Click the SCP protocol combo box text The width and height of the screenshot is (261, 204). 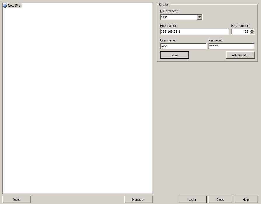point(179,17)
